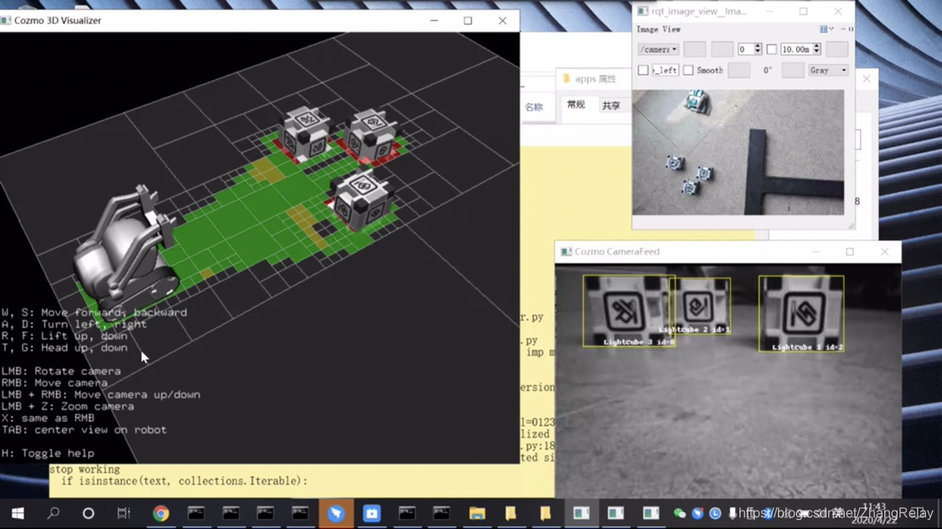Open File Explorer from the taskbar
Screen dimensions: 942x529
477,513
